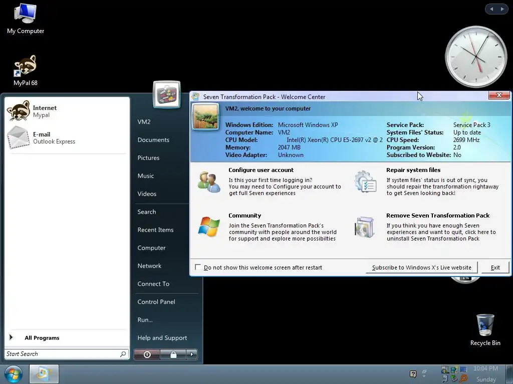Click the Welcome Center taskbar button
Image resolution: width=513 pixels, height=384 pixels.
44,374
